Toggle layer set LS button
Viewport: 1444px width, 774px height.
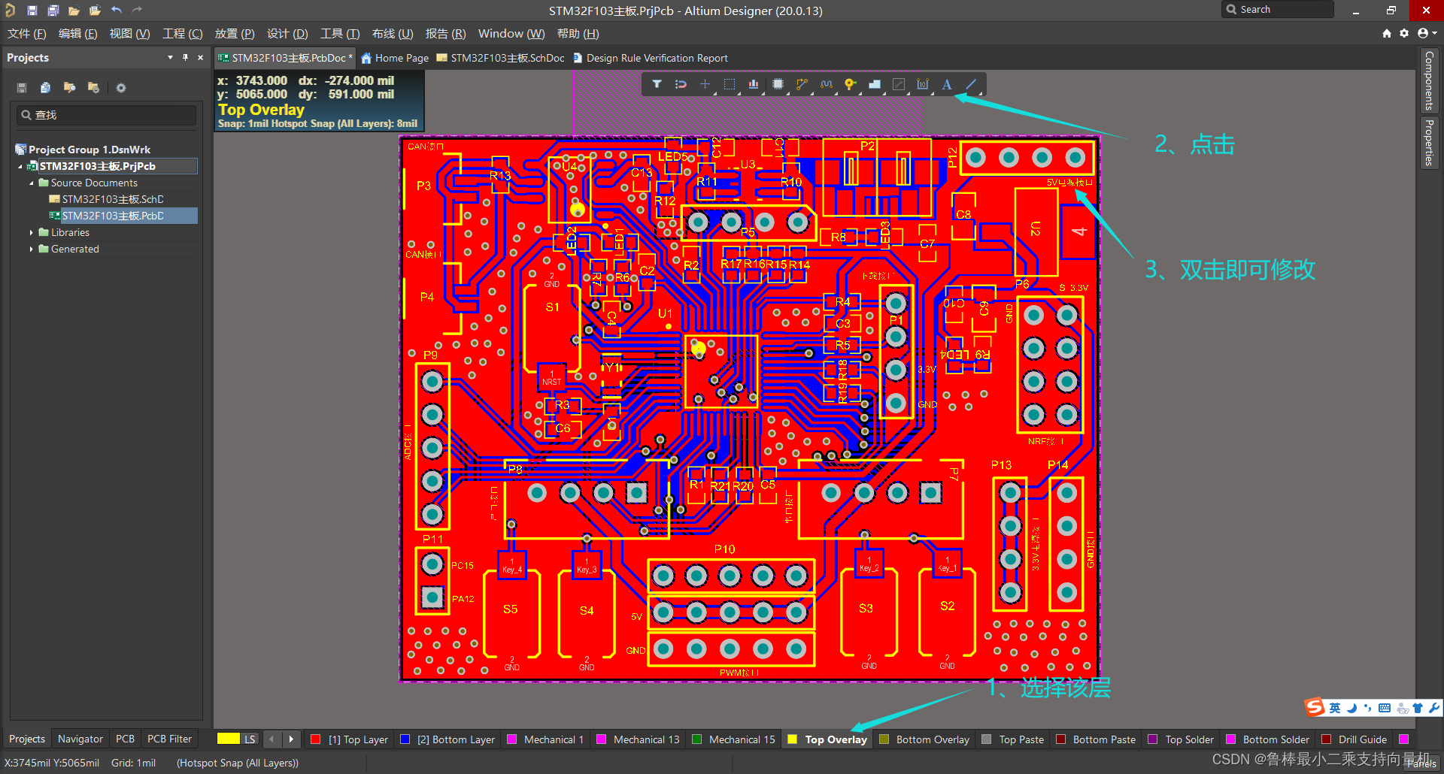coord(250,739)
